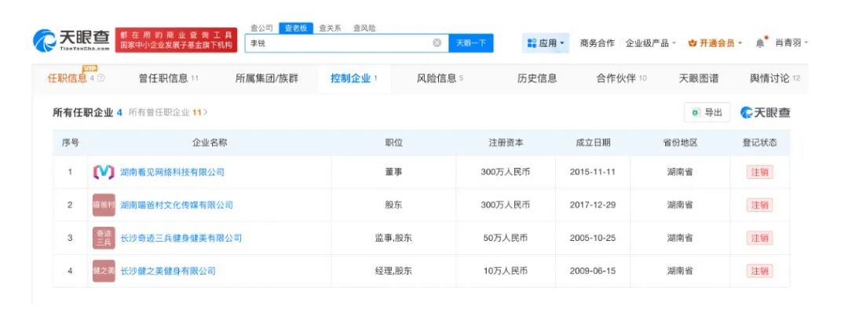Click the 企业名称 column header
Image resolution: width=848 pixels, height=317 pixels.
pyautogui.click(x=210, y=143)
